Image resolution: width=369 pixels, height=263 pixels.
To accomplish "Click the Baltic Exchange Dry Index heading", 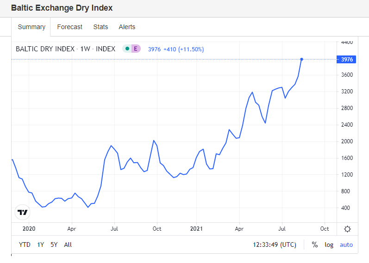I will point(62,8).
